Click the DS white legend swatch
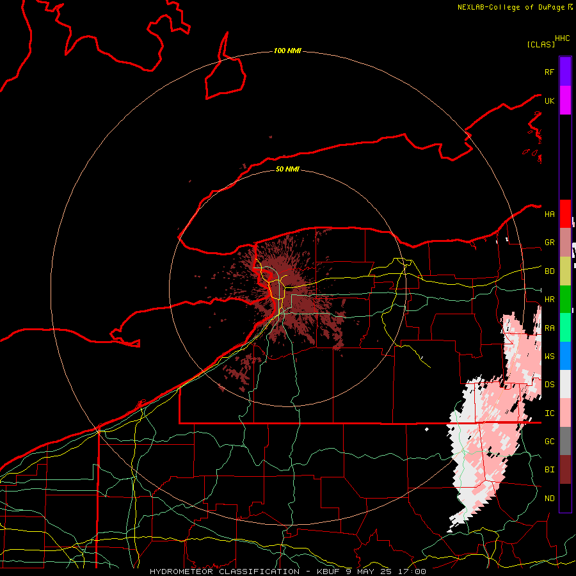 pos(565,384)
